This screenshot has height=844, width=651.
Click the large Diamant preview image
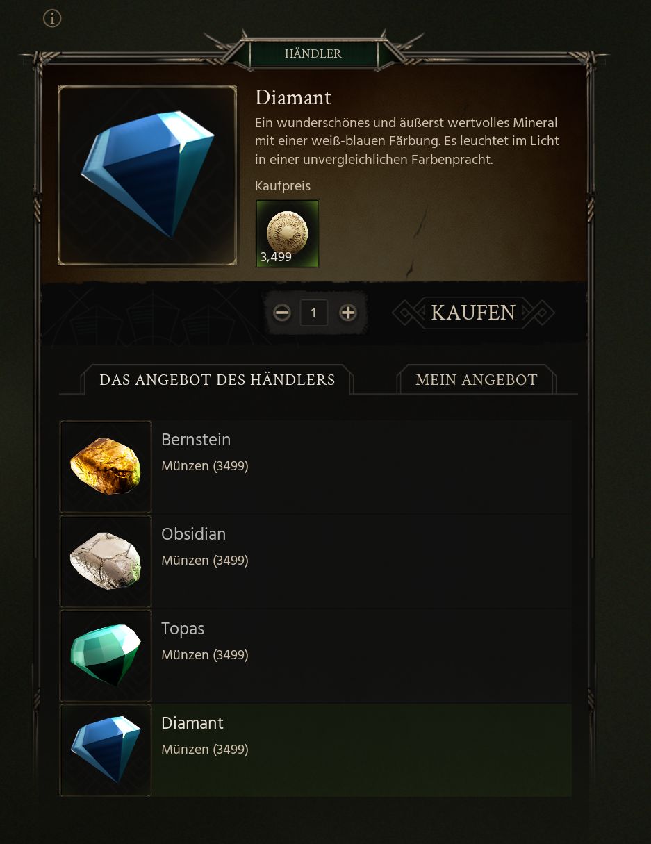coord(147,175)
